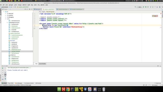Click the TextField breadcrumb
Image resolution: width=163 pixels, height=92 pixels.
(x=50, y=12)
